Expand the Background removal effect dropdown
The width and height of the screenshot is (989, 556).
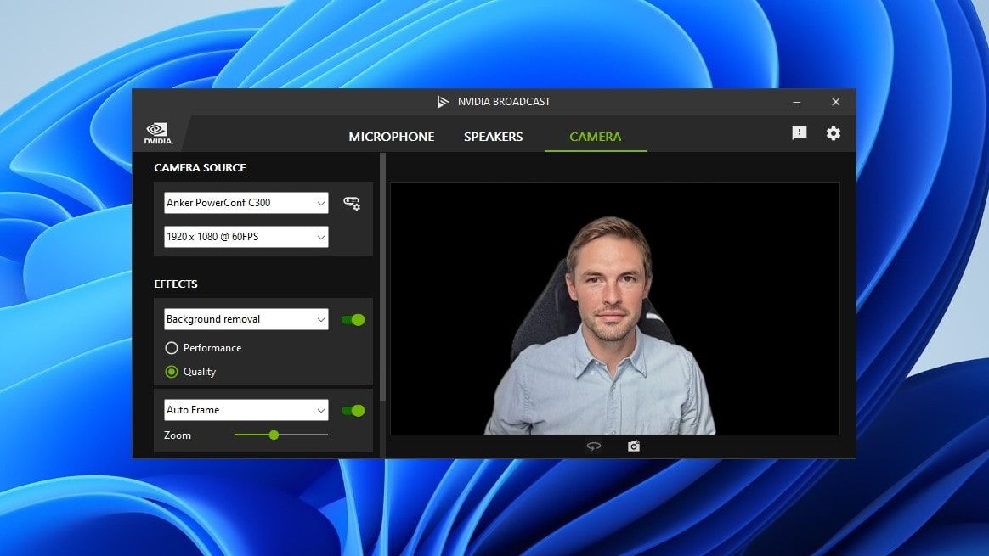pos(246,319)
